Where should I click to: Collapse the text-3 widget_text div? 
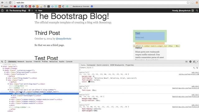pyautogui.click(x=10, y=92)
